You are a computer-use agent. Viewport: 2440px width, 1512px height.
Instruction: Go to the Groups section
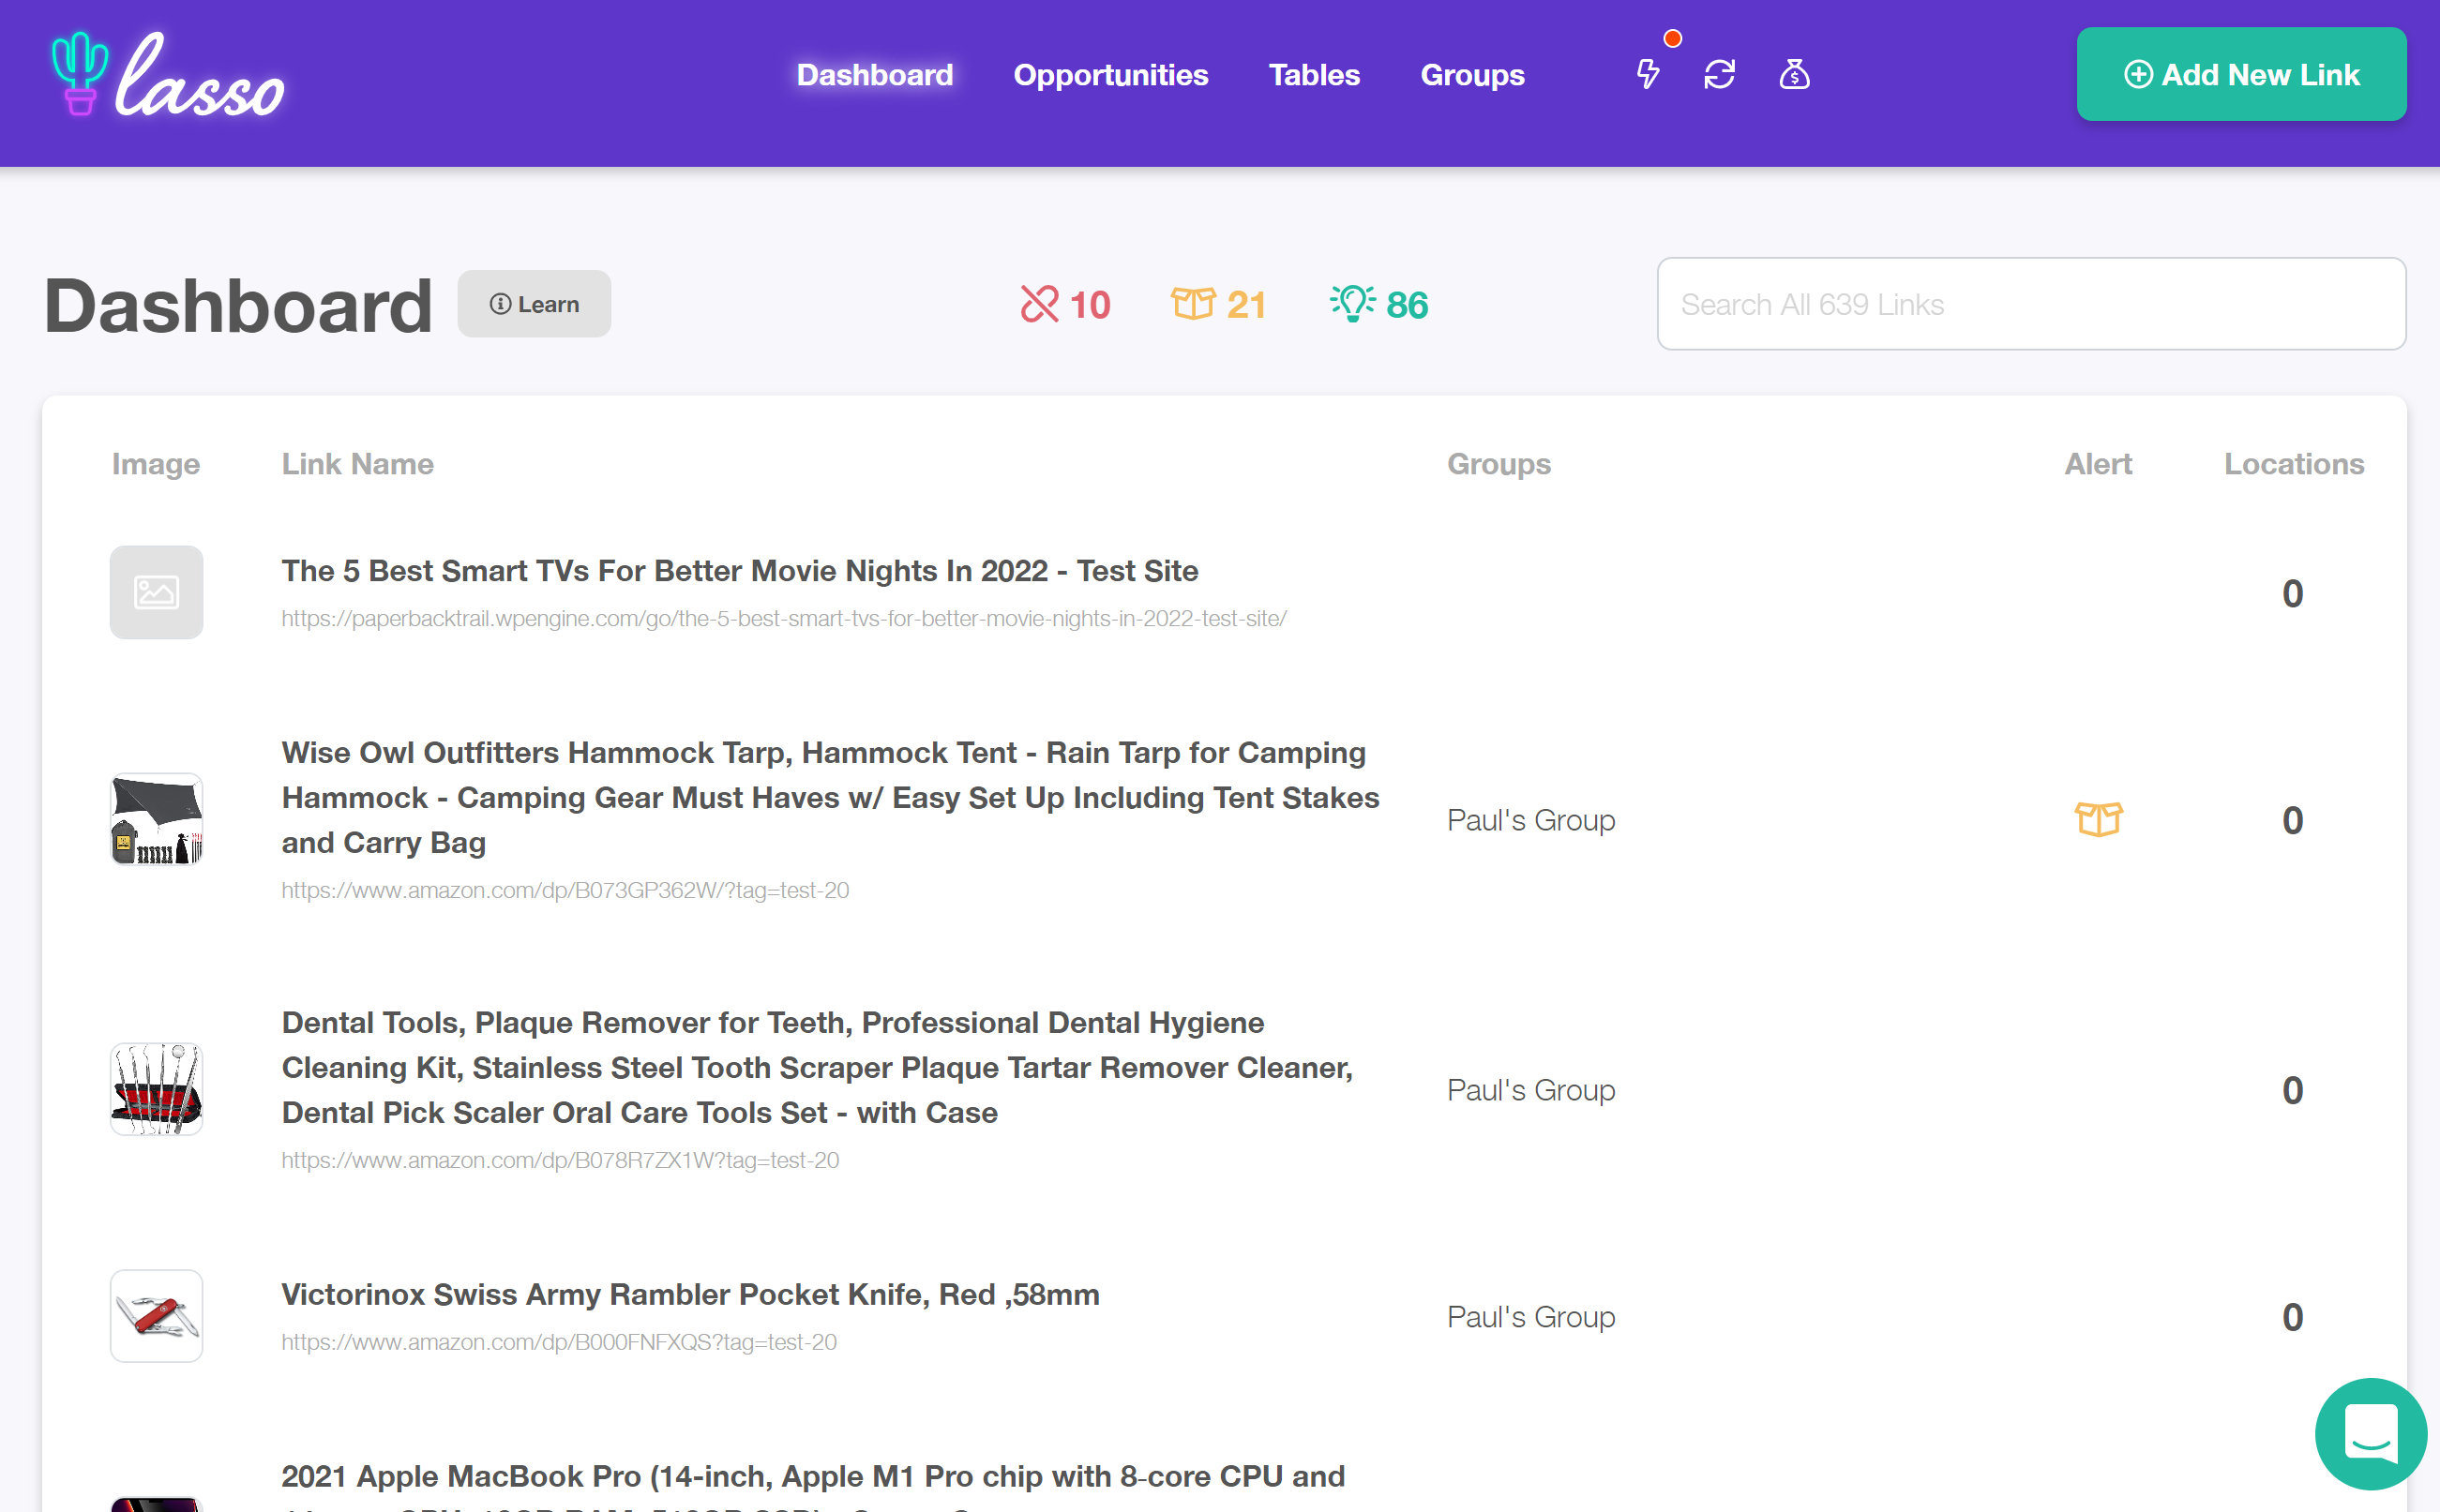(x=1471, y=74)
